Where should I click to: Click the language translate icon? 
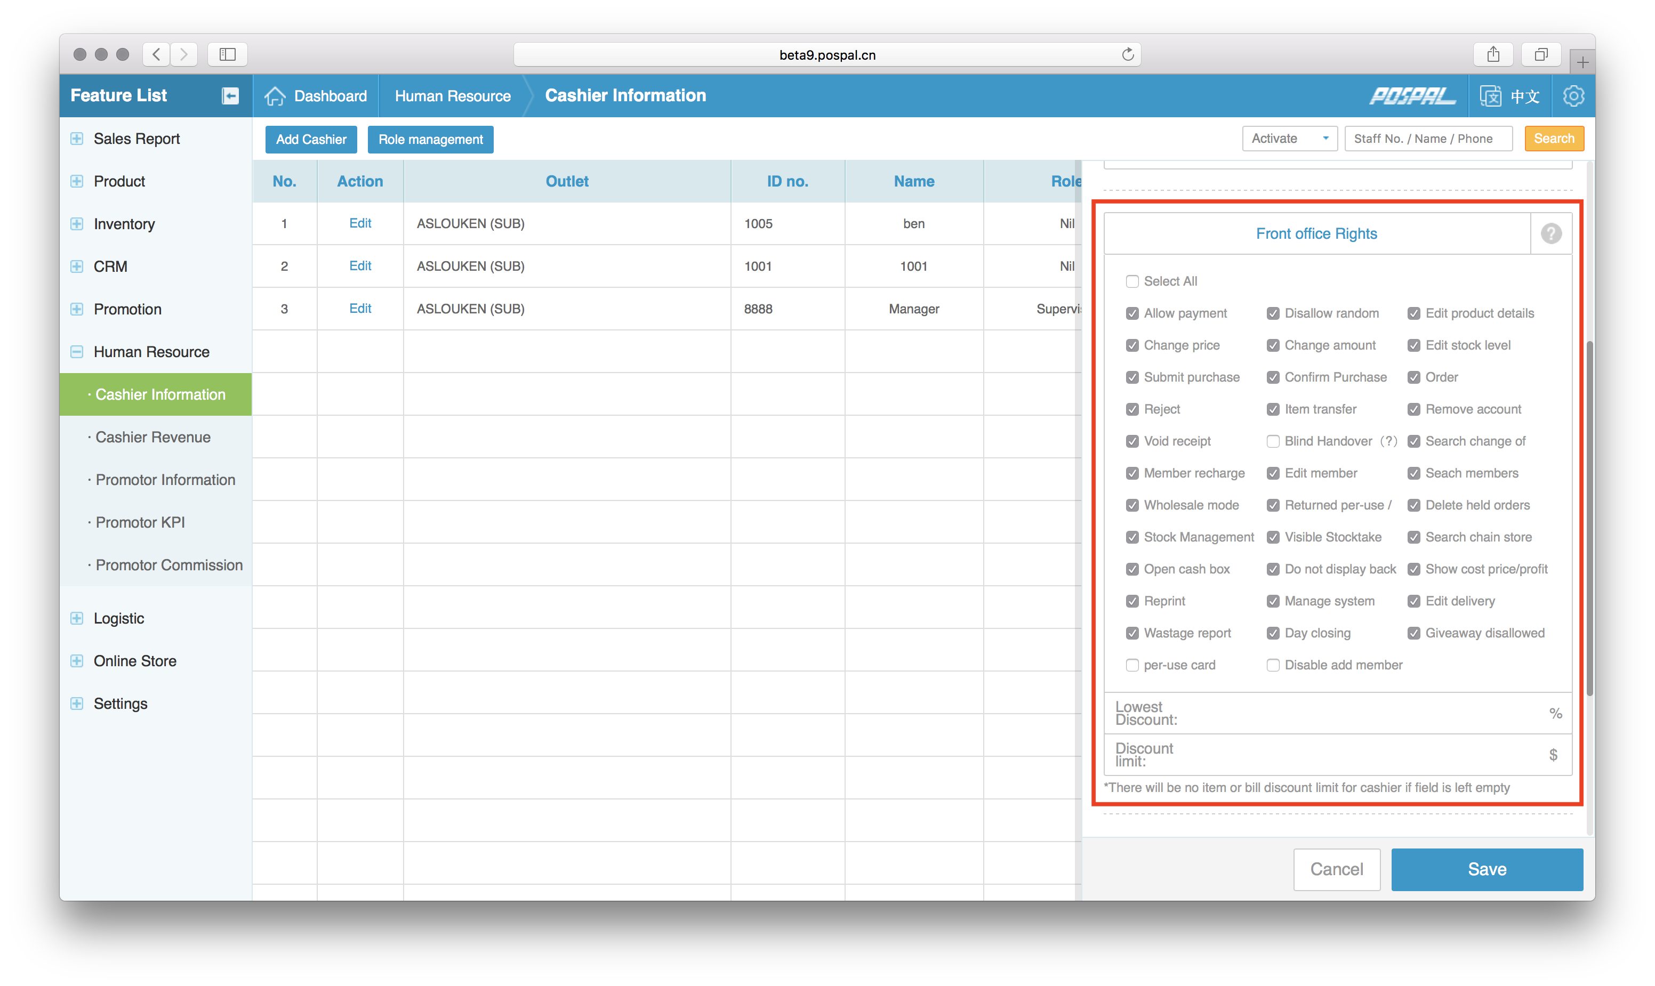pyautogui.click(x=1490, y=96)
